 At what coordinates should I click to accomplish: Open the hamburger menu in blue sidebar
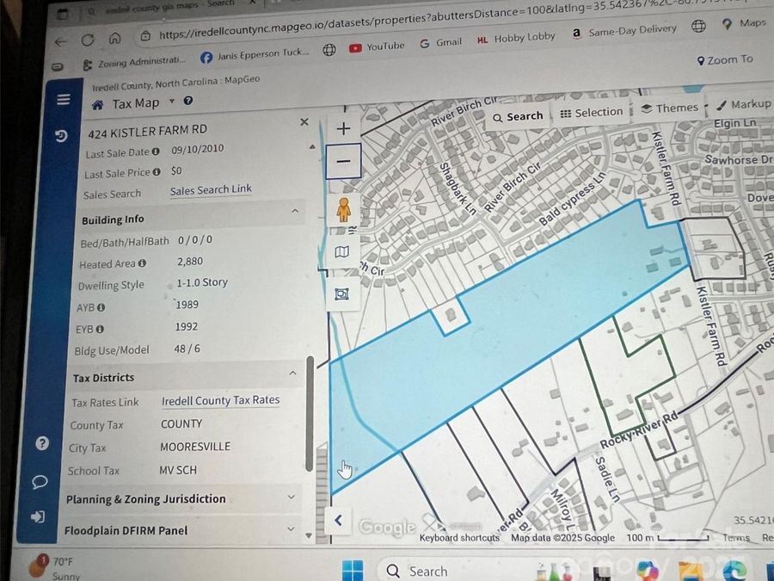click(63, 100)
